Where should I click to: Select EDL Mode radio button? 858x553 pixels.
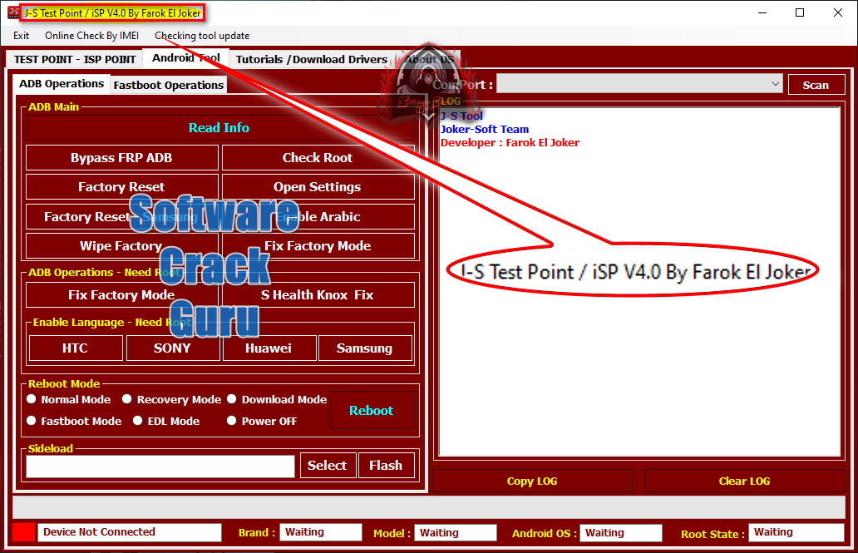(138, 421)
